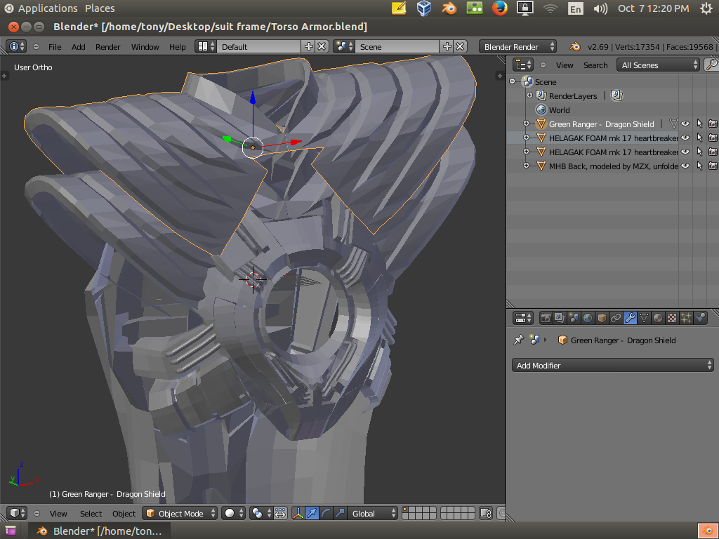Viewport: 719px width, 539px height.
Task: Open the Object Data triangle tab
Action: pos(644,318)
